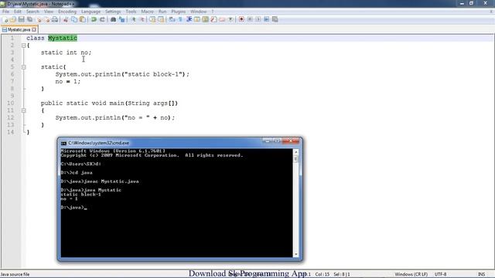Viewport: 495px width, 278px height.
Task: Collapse the static block fold at line 5
Action: click(24, 67)
